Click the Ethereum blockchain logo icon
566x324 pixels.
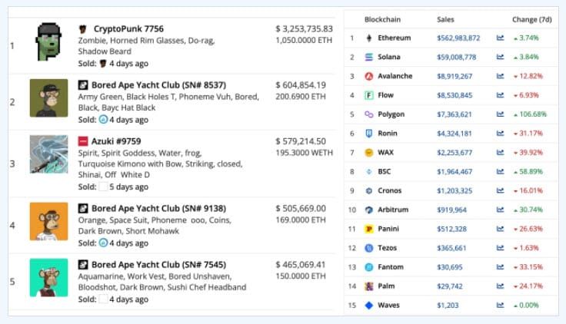(368, 38)
